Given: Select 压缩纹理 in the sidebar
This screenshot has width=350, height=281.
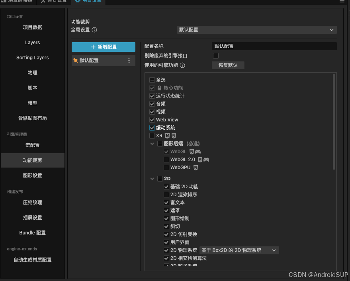Looking at the screenshot, I should point(32,203).
